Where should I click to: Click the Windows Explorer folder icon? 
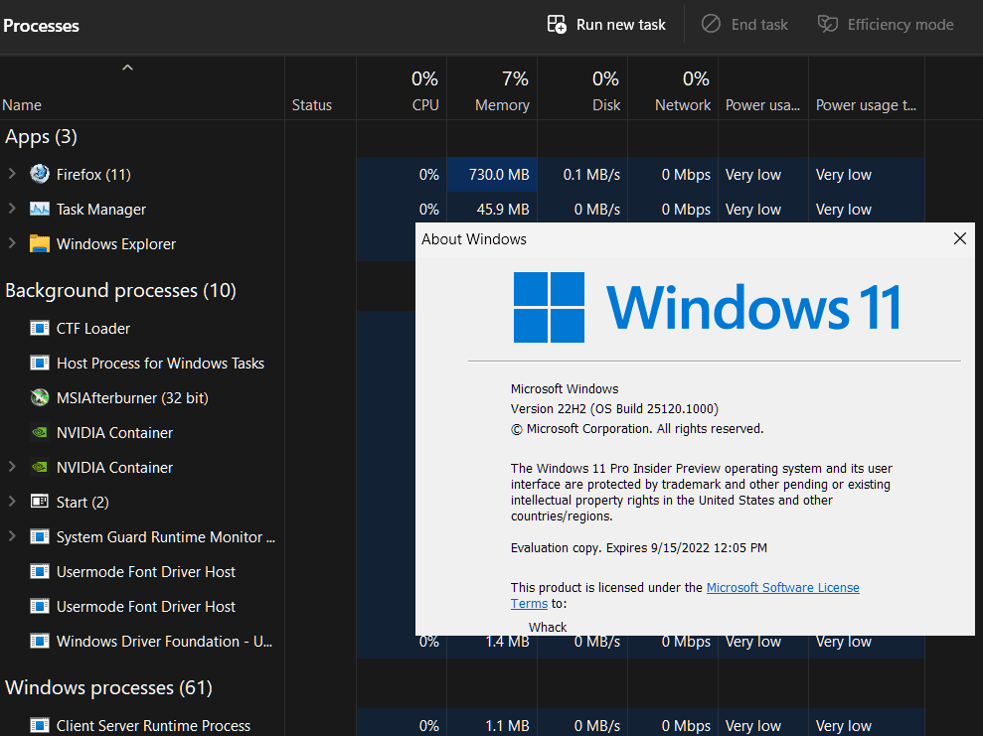click(x=40, y=243)
